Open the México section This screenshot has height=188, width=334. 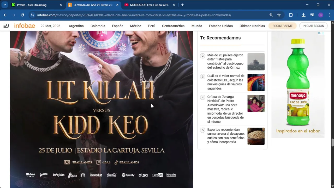click(x=136, y=26)
